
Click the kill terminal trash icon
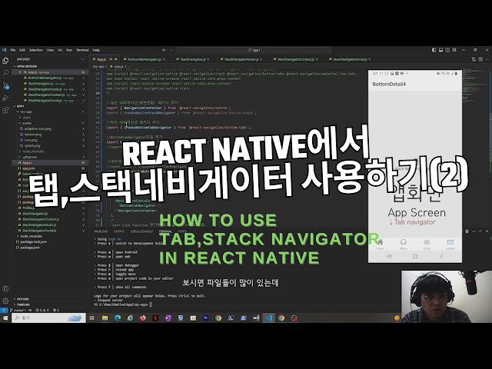[467, 231]
